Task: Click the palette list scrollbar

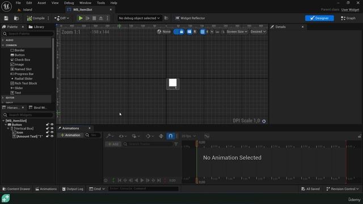Action: pyautogui.click(x=53, y=58)
